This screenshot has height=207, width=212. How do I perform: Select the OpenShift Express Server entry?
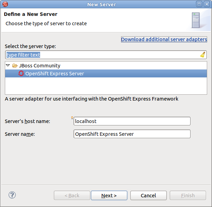pos(55,74)
